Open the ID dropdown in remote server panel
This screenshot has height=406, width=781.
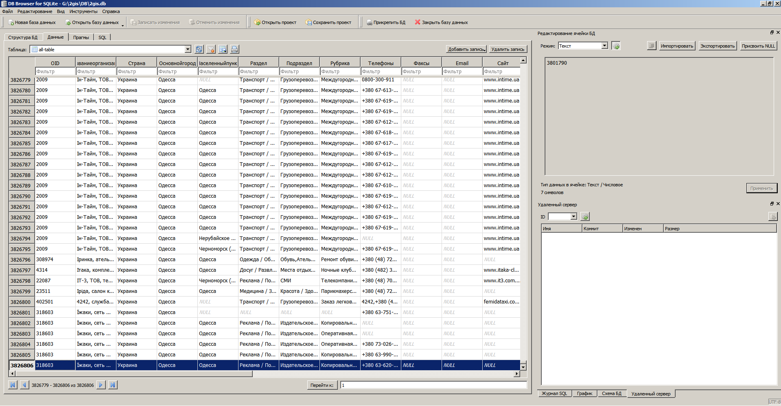tap(573, 216)
